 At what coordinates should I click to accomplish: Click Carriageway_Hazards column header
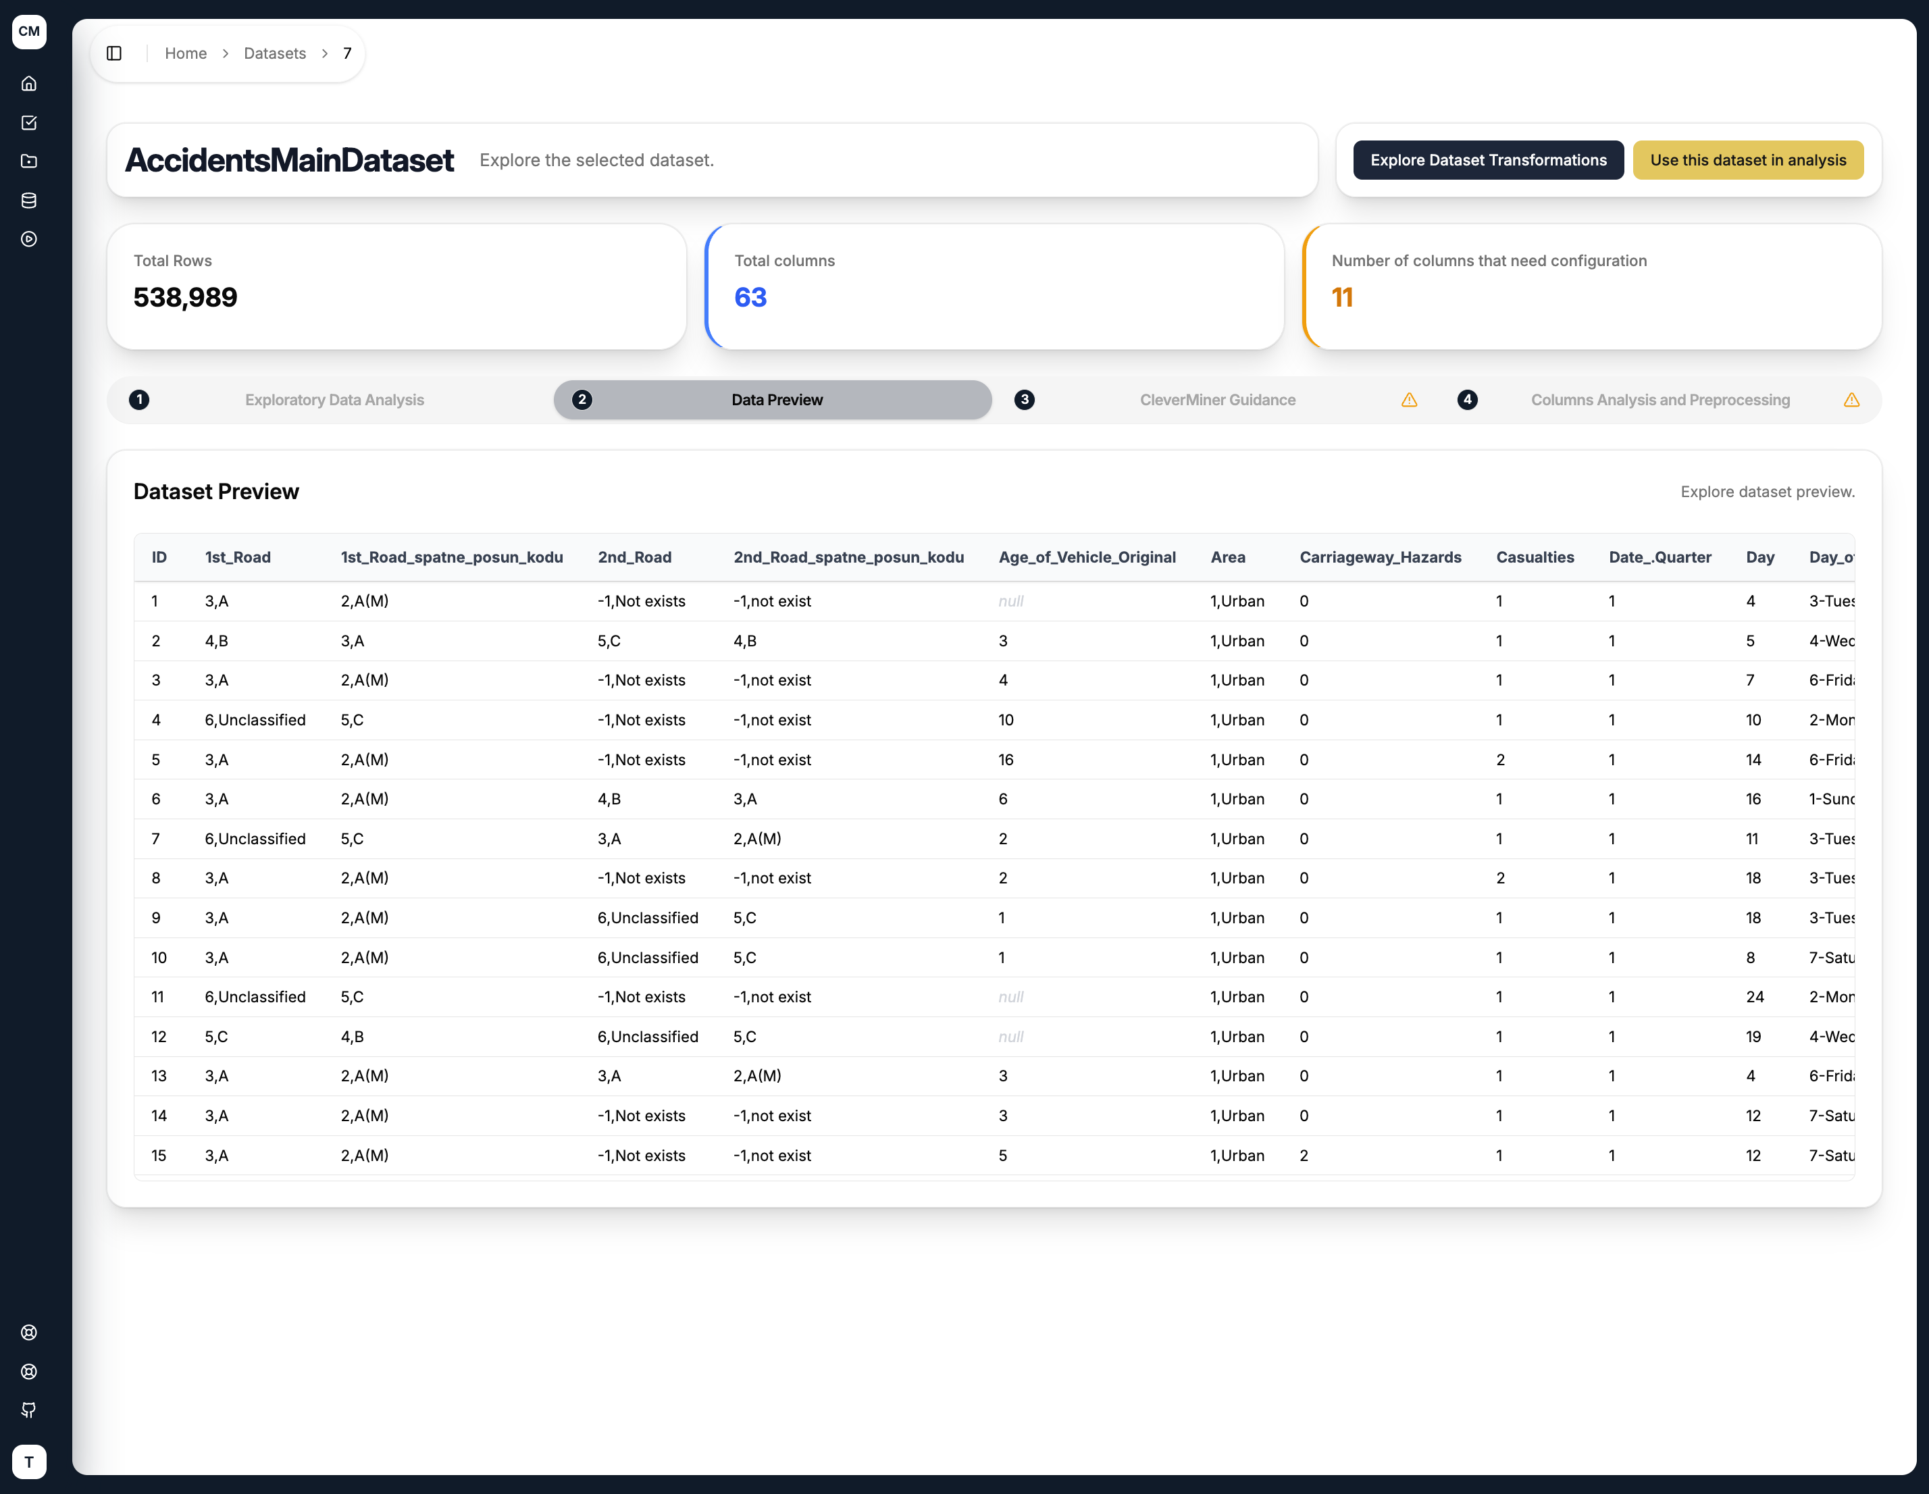1380,557
